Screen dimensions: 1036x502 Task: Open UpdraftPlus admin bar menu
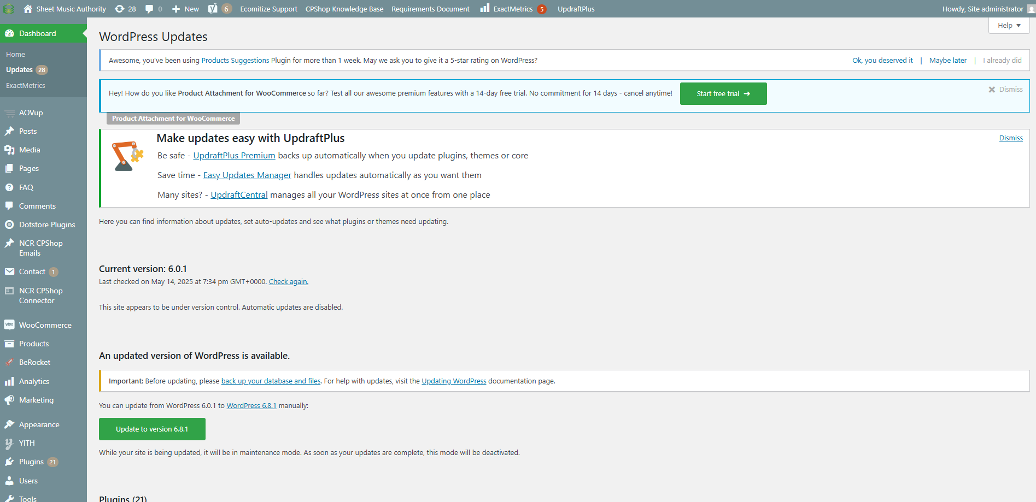[576, 9]
